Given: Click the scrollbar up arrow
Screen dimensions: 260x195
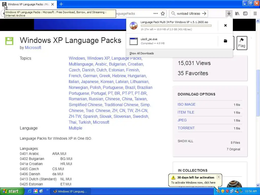Looking at the screenshot, I should coord(258,21).
